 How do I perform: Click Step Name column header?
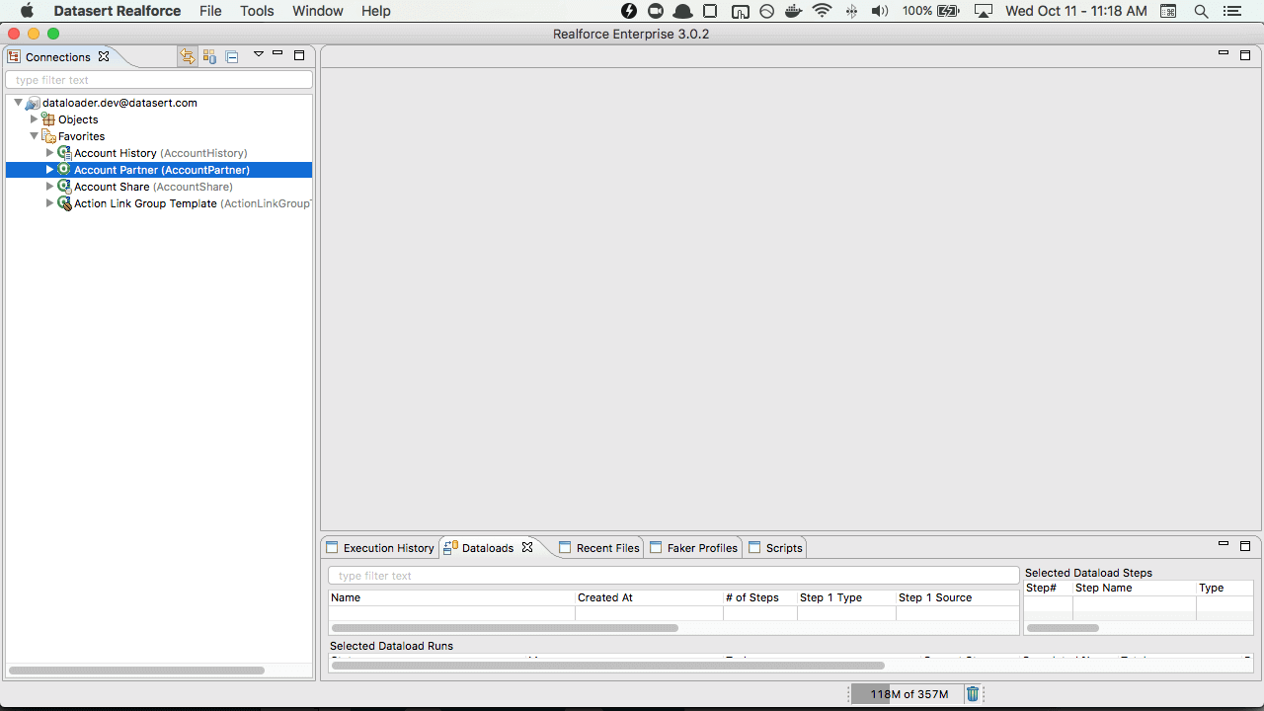pos(1134,588)
